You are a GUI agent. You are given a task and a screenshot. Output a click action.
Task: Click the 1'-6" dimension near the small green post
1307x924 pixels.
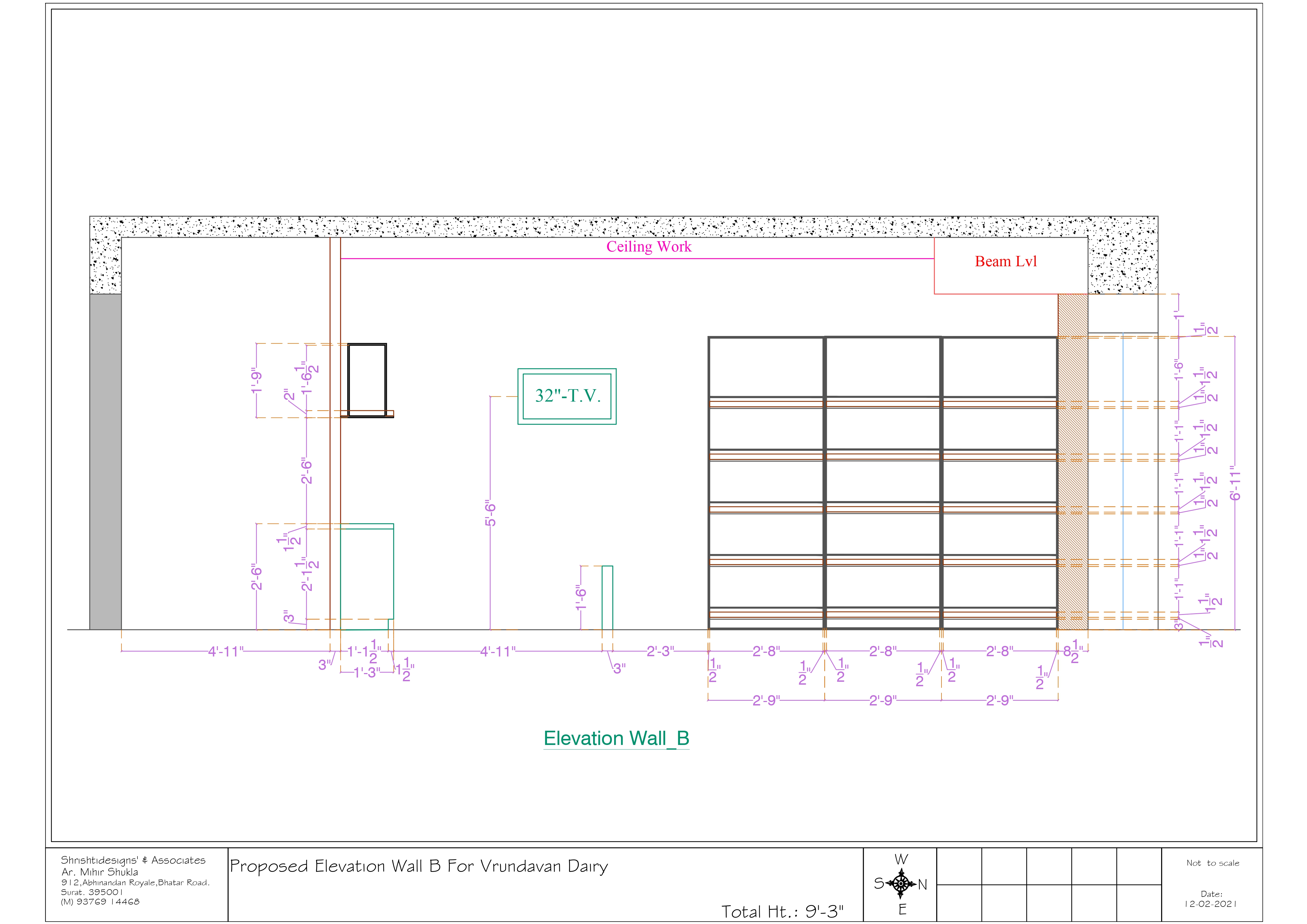[581, 598]
